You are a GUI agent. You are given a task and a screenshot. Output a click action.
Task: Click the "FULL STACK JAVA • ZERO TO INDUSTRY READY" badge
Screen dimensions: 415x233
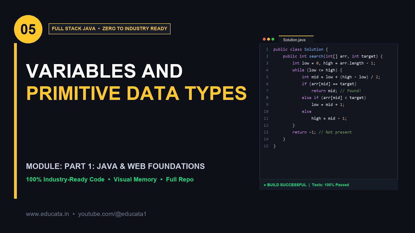coord(110,28)
